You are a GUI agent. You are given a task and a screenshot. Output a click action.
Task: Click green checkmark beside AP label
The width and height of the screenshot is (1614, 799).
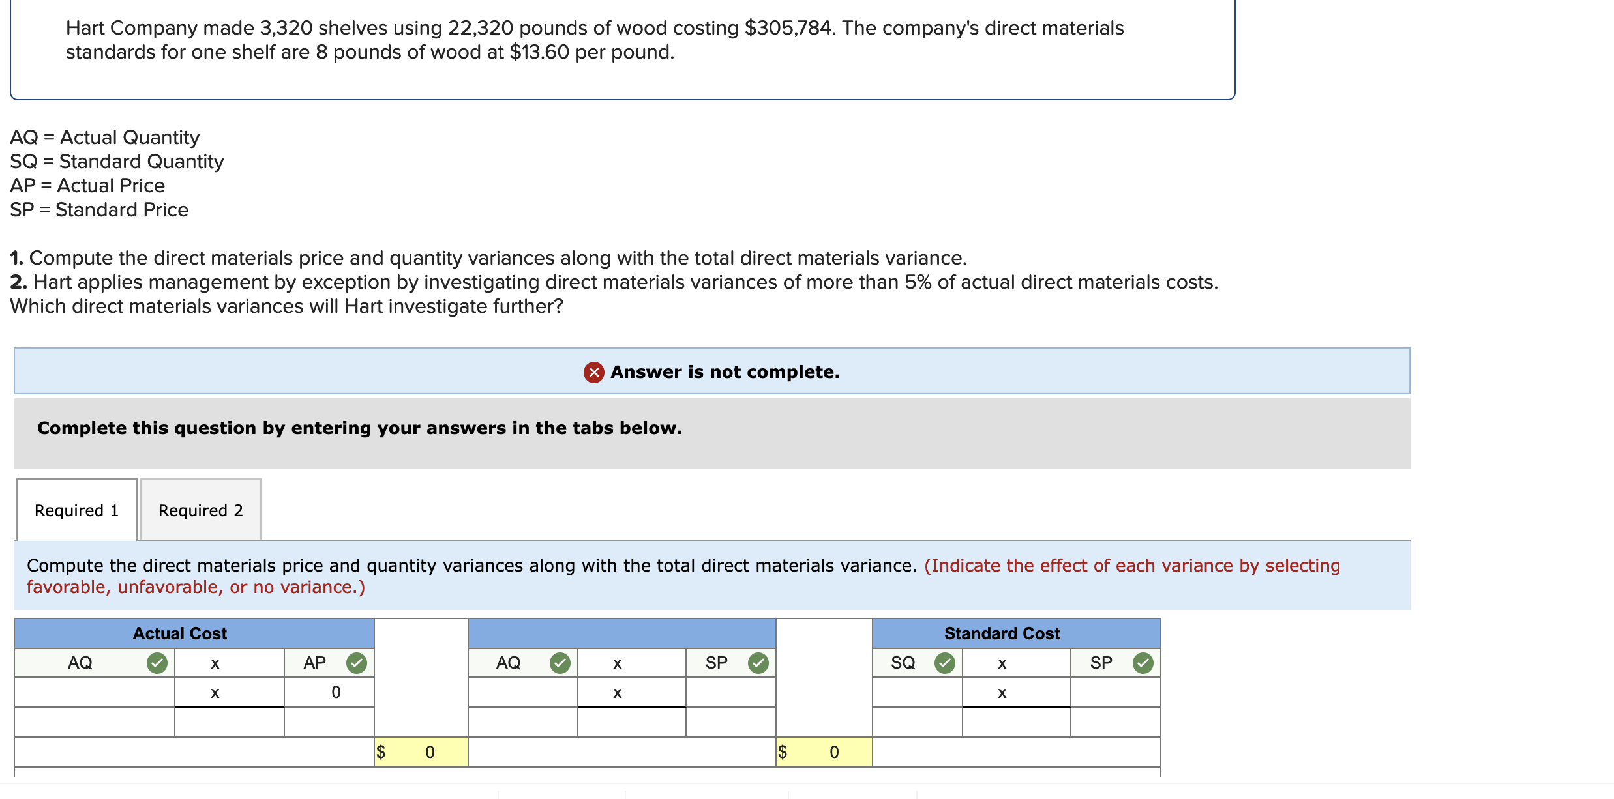point(356,663)
